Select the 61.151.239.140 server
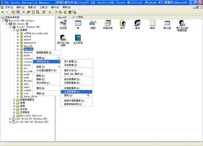203x146 pixels. (x=32, y=122)
